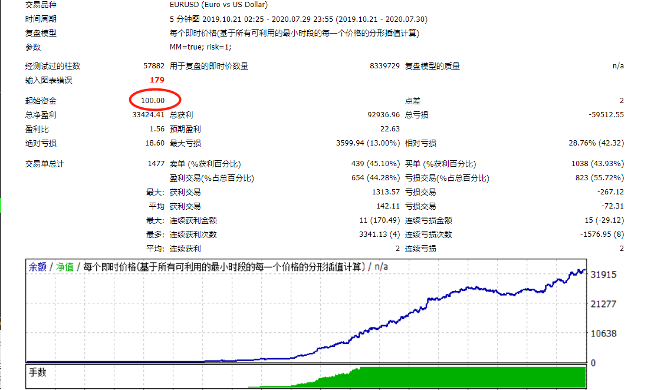651x390 pixels.
Task: Click the blue 余额 chart legend label
Action: click(37, 267)
